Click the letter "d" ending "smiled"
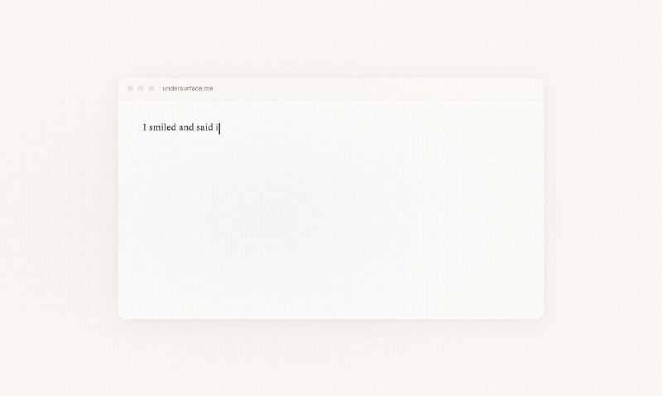 [x=174, y=127]
